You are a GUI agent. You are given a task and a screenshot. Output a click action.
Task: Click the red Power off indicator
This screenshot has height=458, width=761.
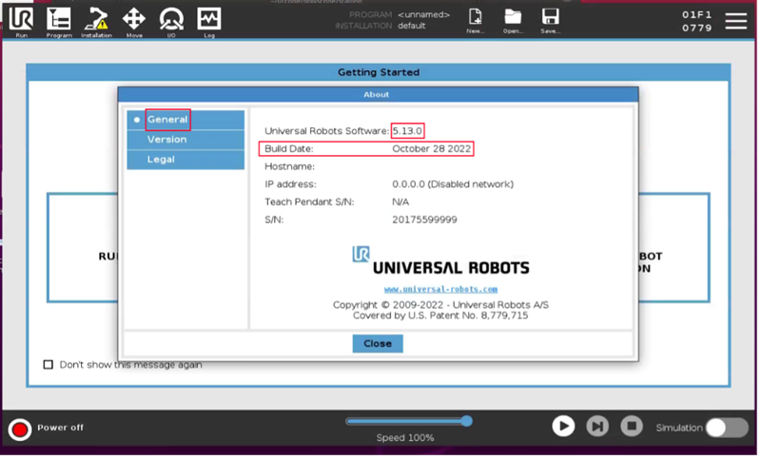coord(19,429)
